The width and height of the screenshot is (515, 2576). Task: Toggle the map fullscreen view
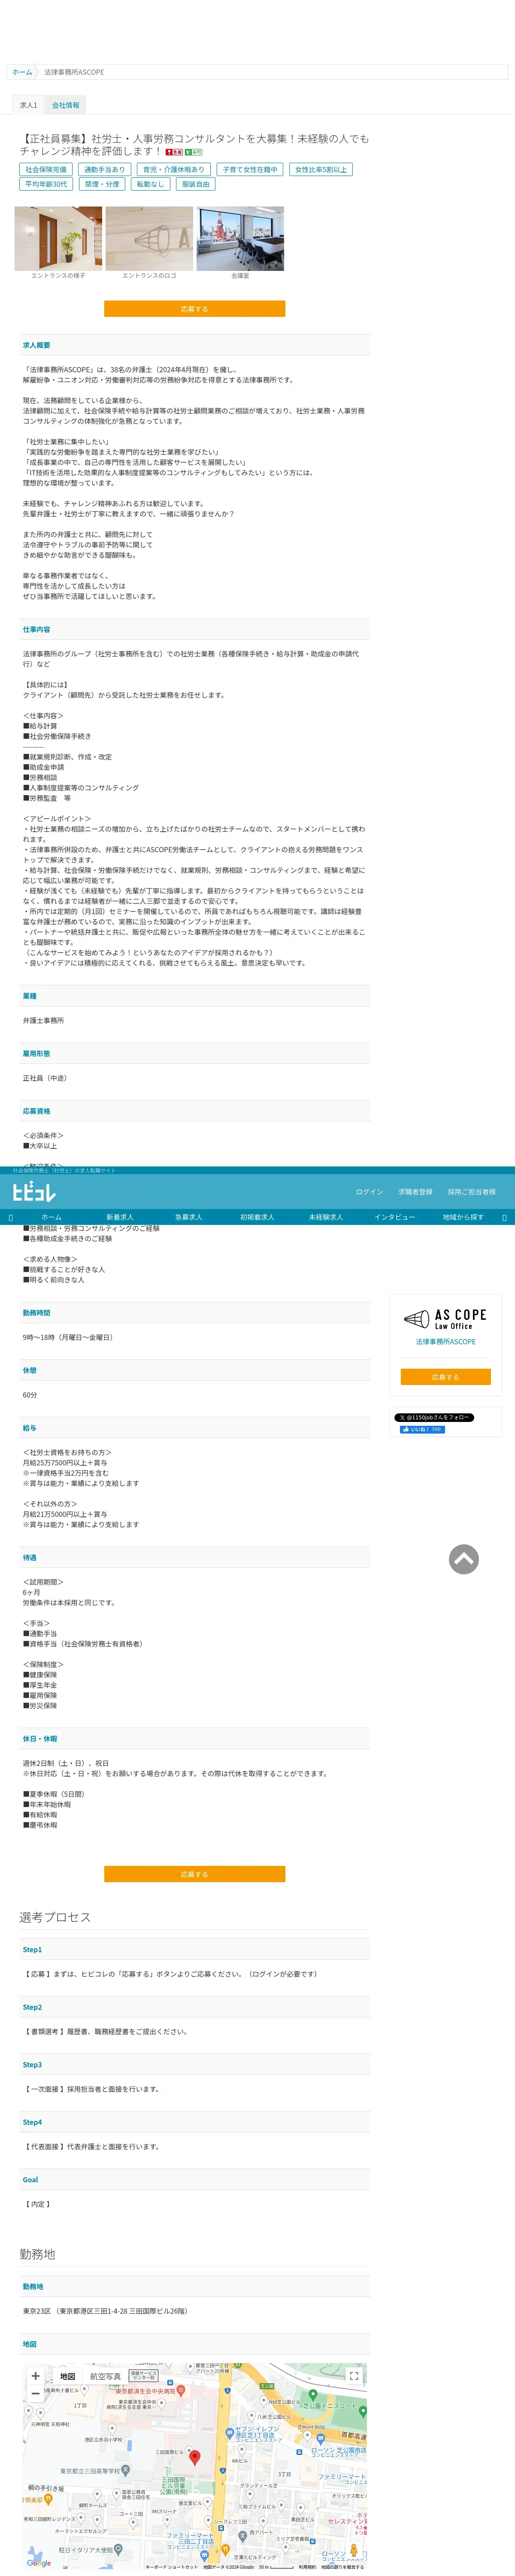pyautogui.click(x=353, y=2376)
